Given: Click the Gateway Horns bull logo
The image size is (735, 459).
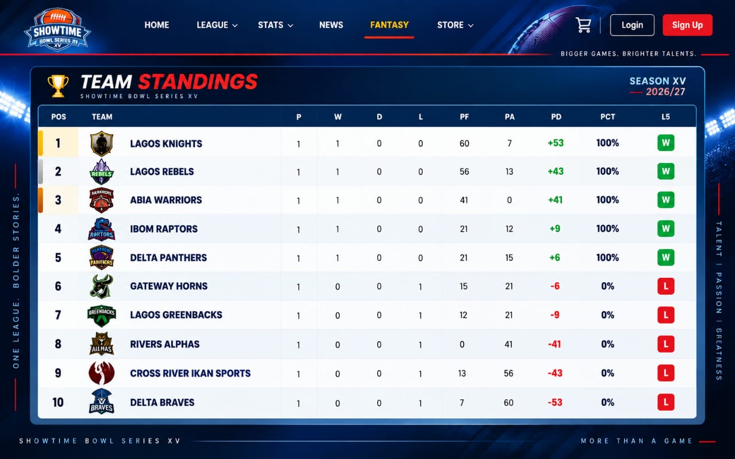Looking at the screenshot, I should click(x=102, y=286).
